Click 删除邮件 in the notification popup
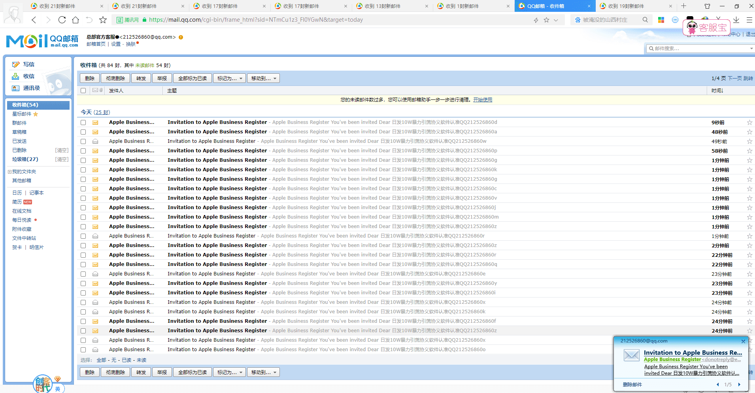This screenshot has height=393, width=755. coord(632,384)
